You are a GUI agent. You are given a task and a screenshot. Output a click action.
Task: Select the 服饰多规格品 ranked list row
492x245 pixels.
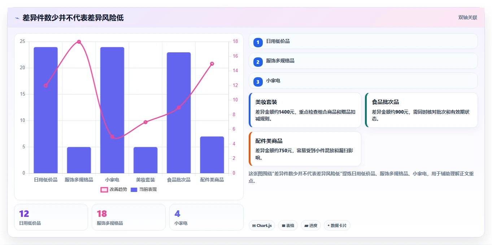[x=363, y=61]
